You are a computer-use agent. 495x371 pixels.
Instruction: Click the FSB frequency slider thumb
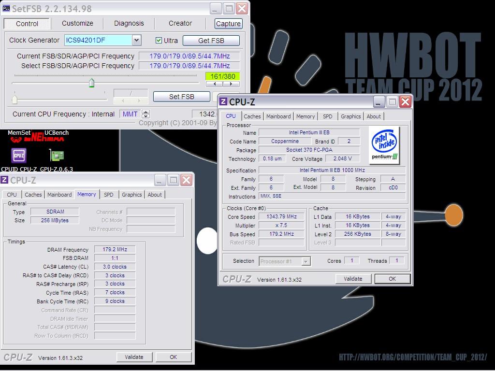click(91, 83)
